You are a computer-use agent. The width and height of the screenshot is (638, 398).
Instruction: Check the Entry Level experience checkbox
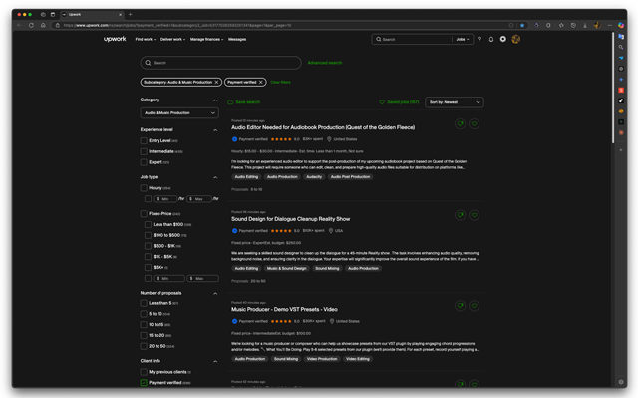point(145,140)
